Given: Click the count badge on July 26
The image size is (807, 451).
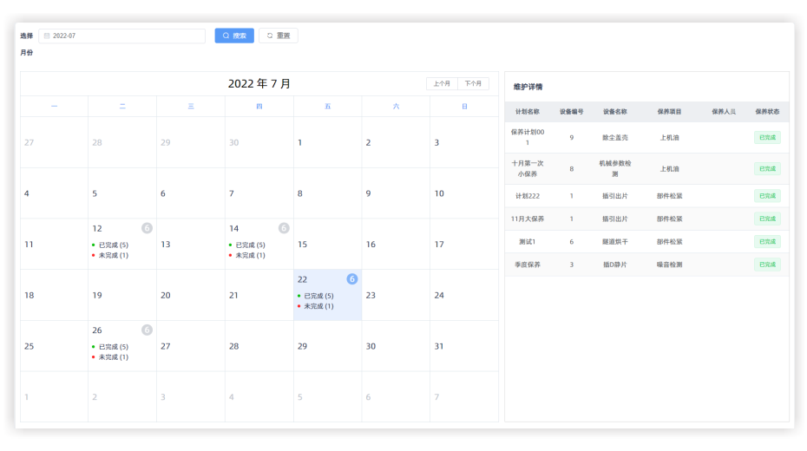Looking at the screenshot, I should coord(147,330).
